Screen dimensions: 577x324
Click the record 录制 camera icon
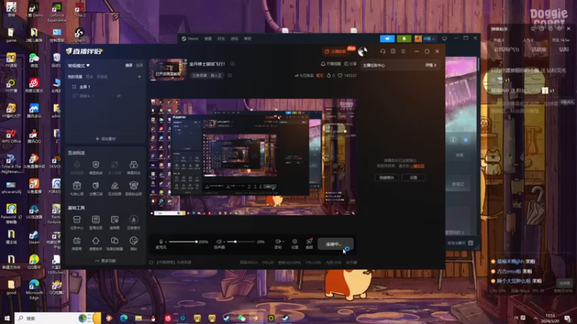[x=278, y=242]
